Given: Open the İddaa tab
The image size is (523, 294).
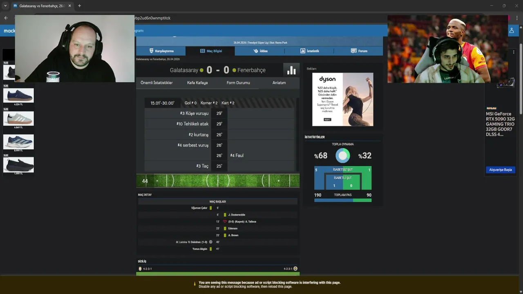Looking at the screenshot, I should point(260,51).
